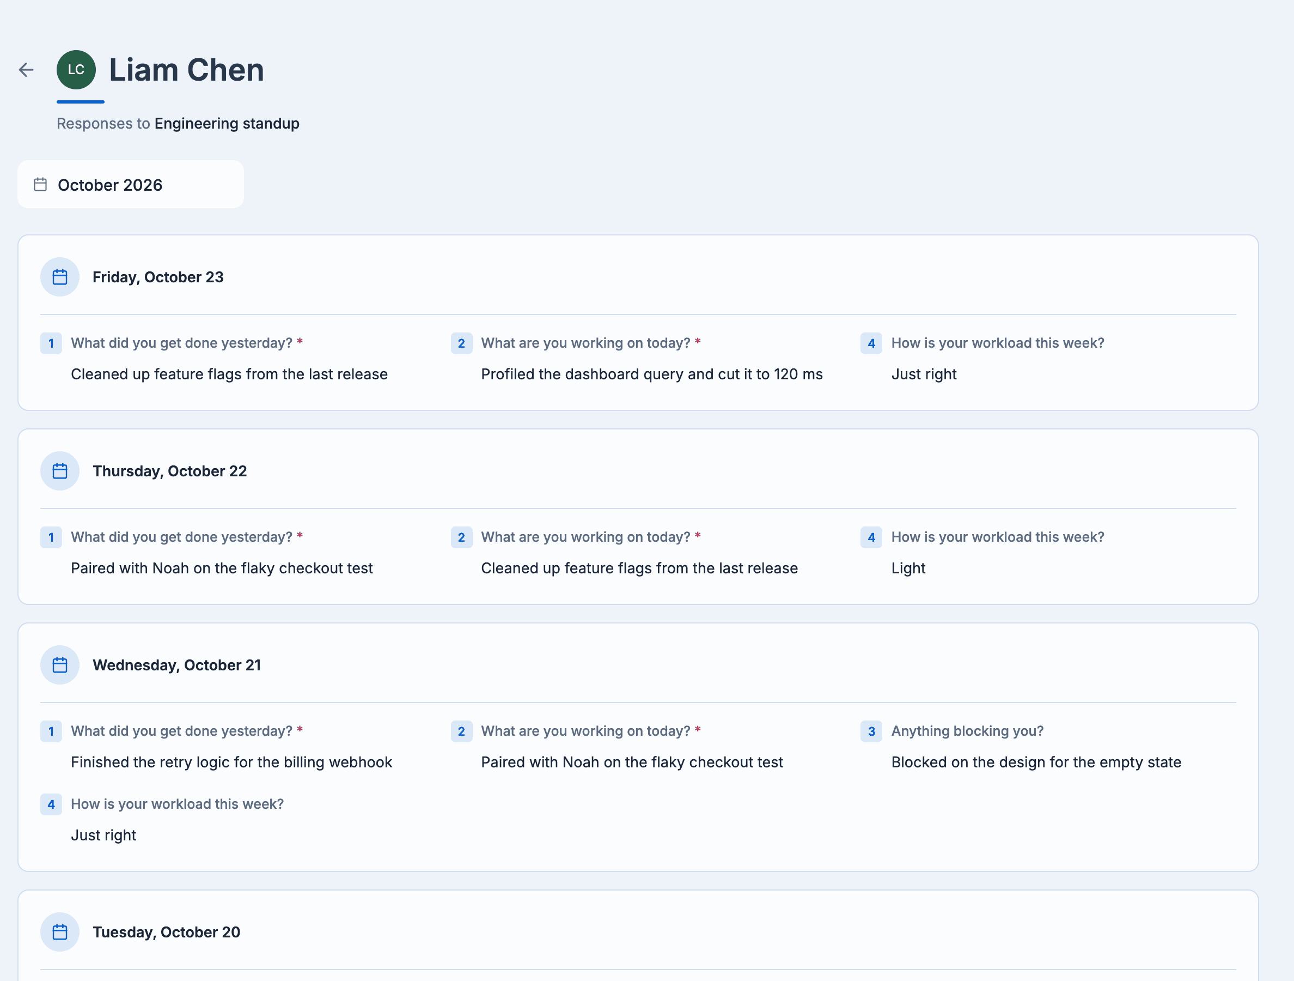Click the calendar icon in month picker
The image size is (1294, 981).
(40, 184)
